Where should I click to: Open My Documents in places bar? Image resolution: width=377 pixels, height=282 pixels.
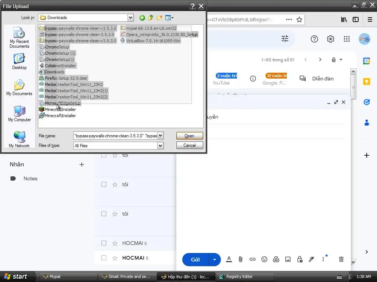19,87
